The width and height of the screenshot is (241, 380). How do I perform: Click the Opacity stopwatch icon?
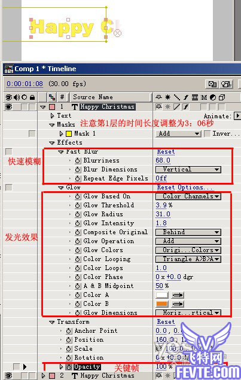coord(69,367)
